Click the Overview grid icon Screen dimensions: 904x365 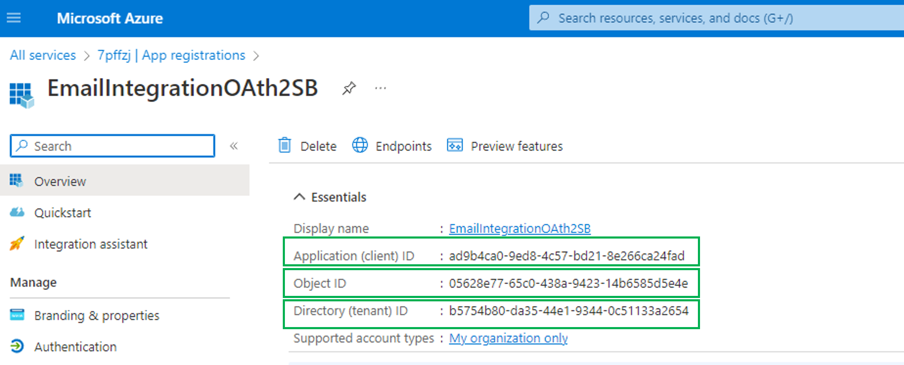[x=16, y=180]
